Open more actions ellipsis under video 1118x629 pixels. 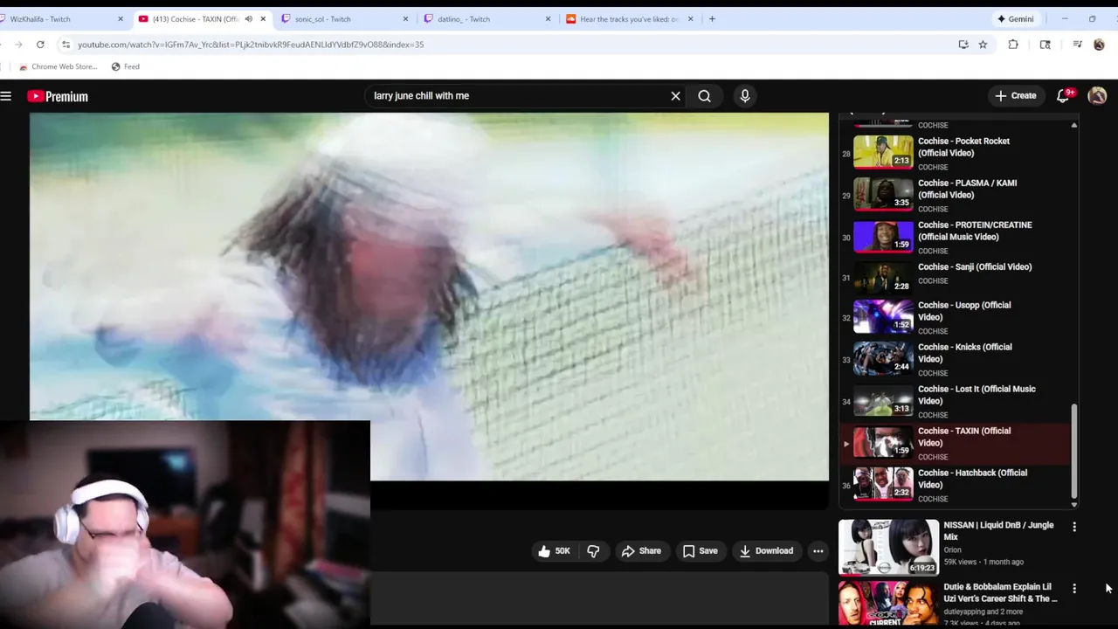[x=818, y=551]
